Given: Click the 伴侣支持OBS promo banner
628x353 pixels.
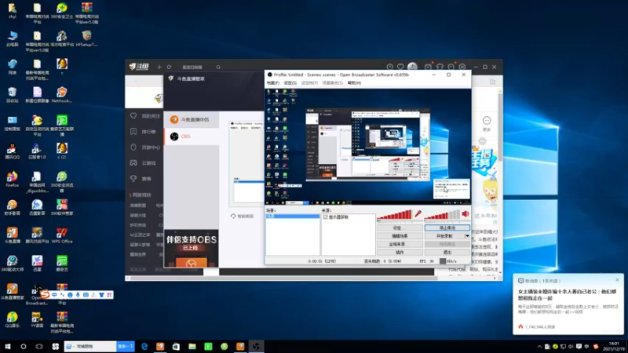Looking at the screenshot, I should click(x=192, y=248).
